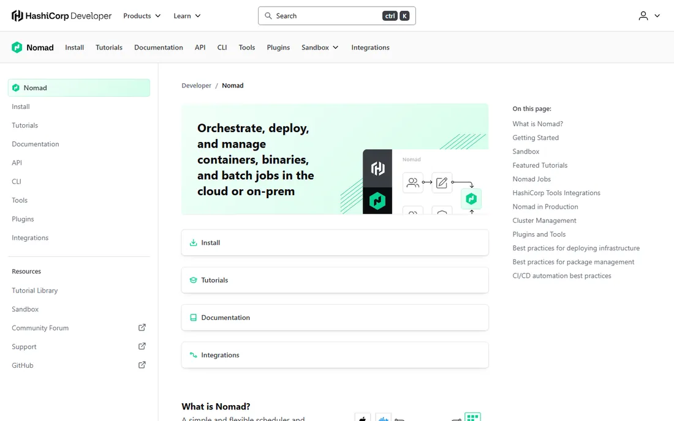This screenshot has width=674, height=421.
Task: Click the Nomad icon in sidebar
Action: click(16, 88)
